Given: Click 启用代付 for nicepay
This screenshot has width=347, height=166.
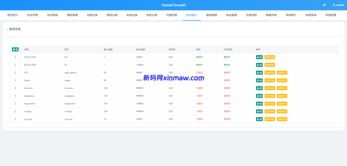Looking at the screenshot, I should [x=282, y=111].
